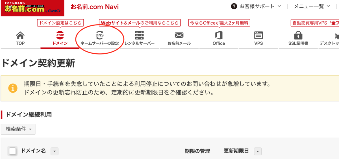Click the ドメイン設定はこちら tooltip label
Screen dimensions: 339x159
pyautogui.click(x=60, y=23)
